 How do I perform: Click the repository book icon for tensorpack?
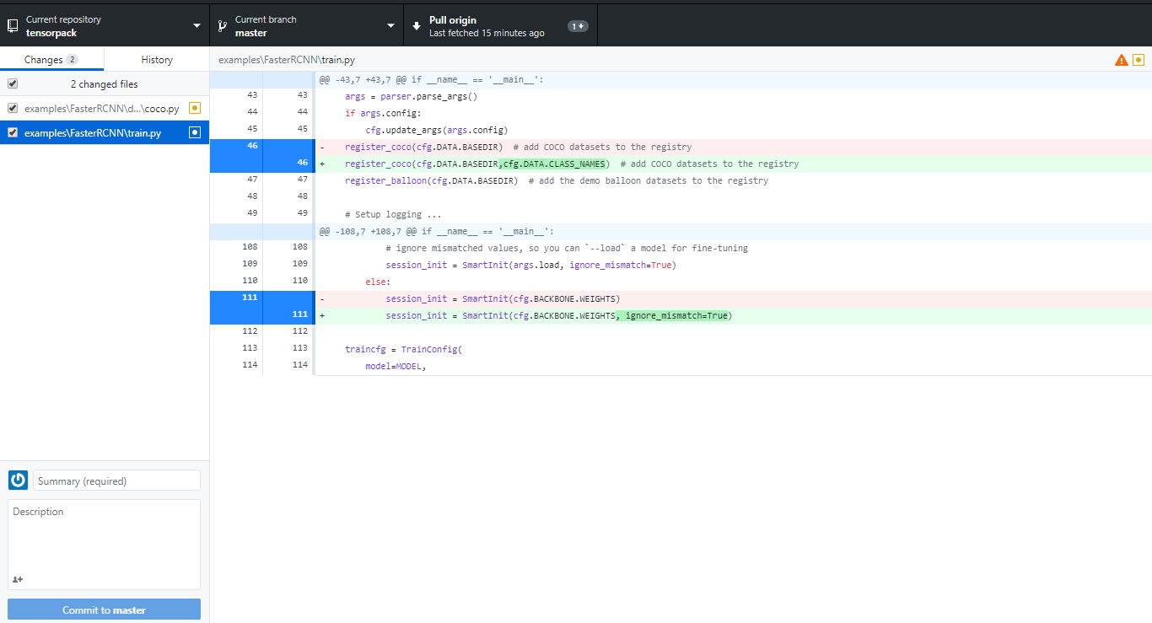pyautogui.click(x=13, y=24)
